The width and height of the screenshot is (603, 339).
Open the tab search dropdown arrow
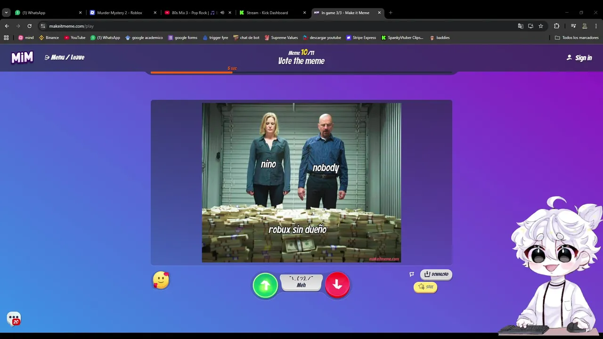tap(6, 13)
